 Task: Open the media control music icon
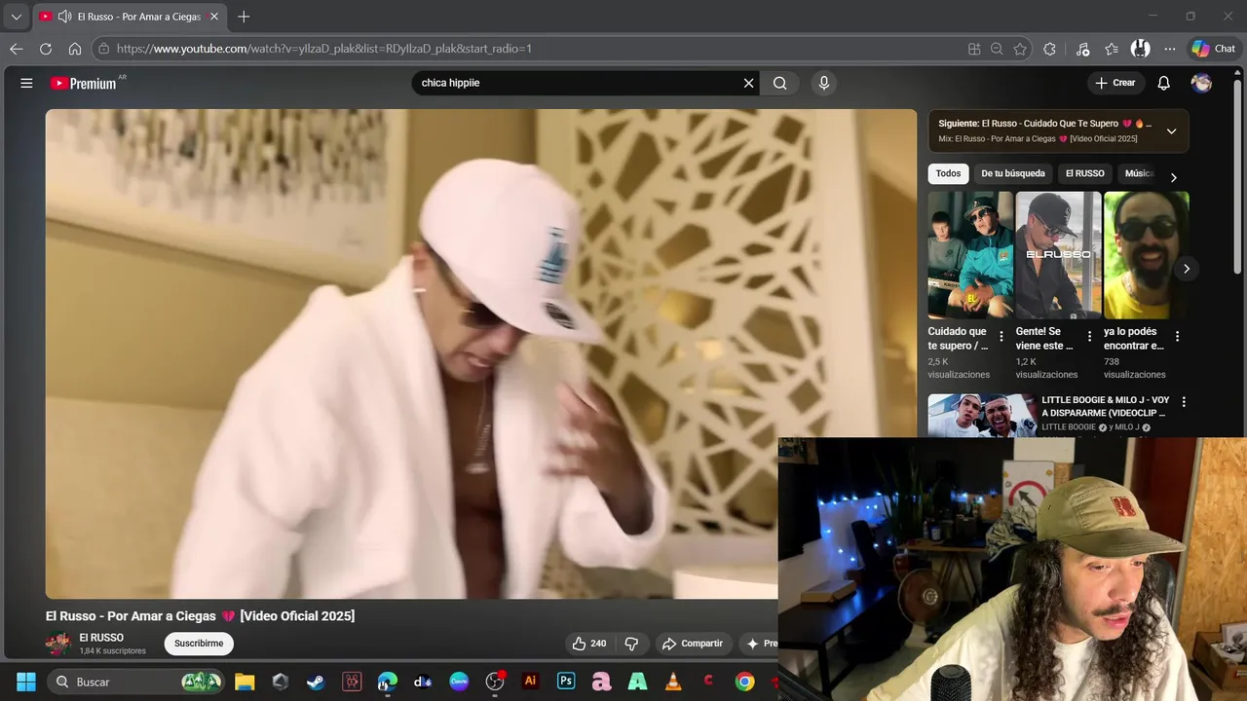(1082, 49)
